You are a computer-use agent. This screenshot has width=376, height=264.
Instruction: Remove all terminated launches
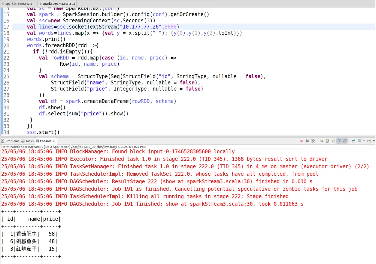tap(313, 141)
